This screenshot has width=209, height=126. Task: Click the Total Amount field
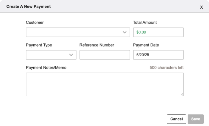158,32
